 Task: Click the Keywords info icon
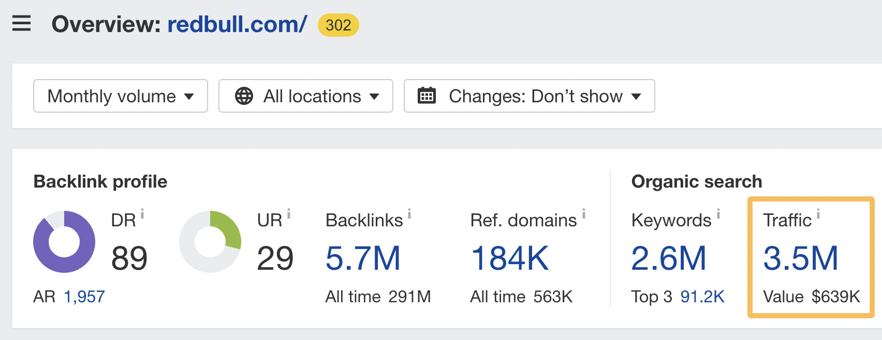(718, 213)
